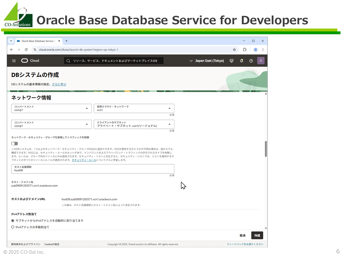Screen dimensions: 343x257
Task: Click the ホストおよびドメインURL label
Action: pos(28,199)
